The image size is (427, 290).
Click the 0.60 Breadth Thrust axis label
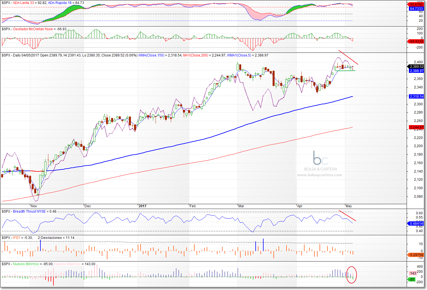419,213
